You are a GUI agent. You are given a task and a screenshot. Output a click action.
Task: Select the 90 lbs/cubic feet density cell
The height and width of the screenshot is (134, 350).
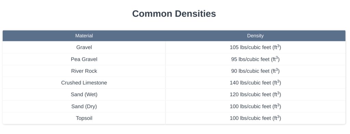tap(255, 71)
